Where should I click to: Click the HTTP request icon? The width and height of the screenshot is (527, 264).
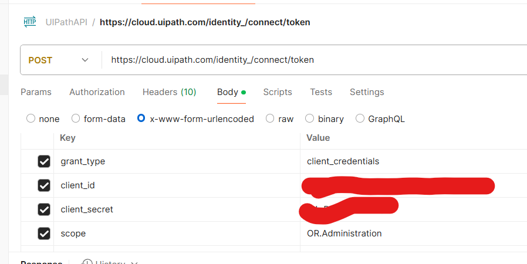tap(29, 22)
